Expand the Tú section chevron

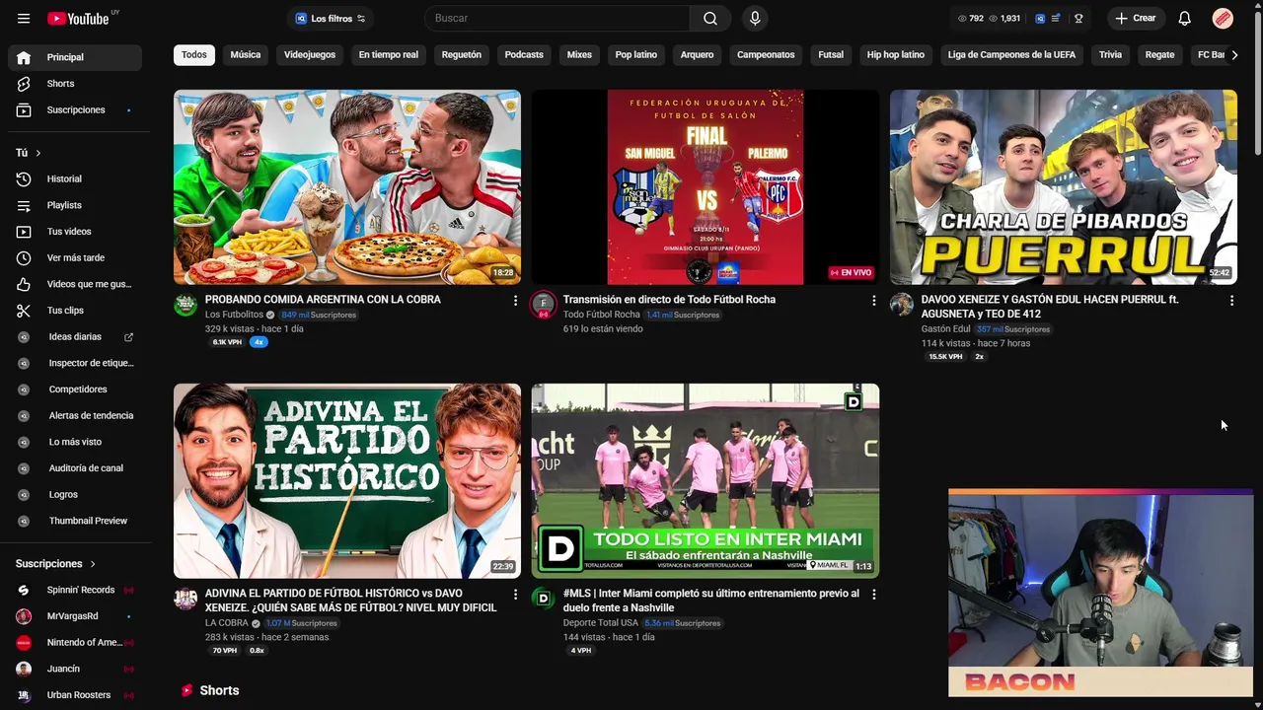(x=38, y=153)
